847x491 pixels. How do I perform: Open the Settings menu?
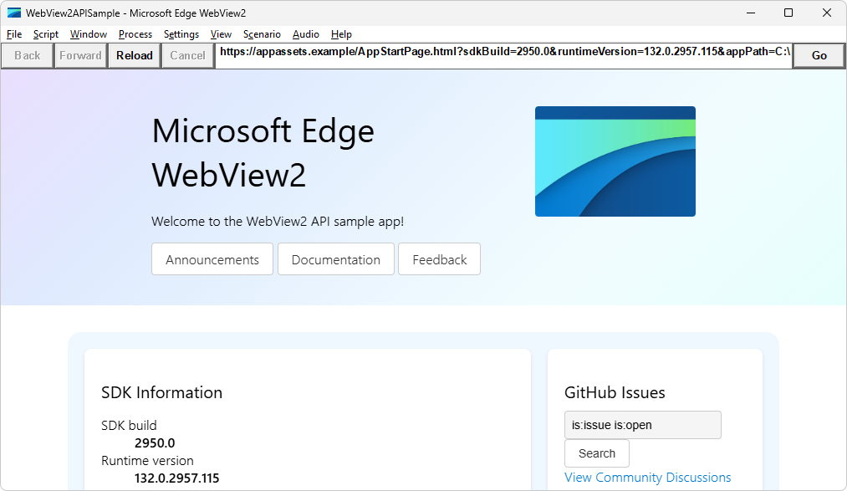(x=182, y=34)
